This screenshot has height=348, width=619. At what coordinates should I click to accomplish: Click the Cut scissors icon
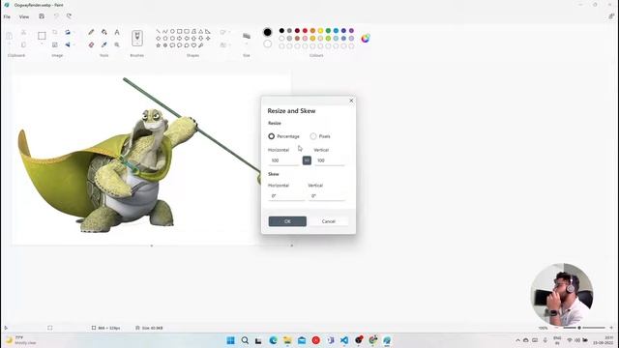(x=23, y=32)
